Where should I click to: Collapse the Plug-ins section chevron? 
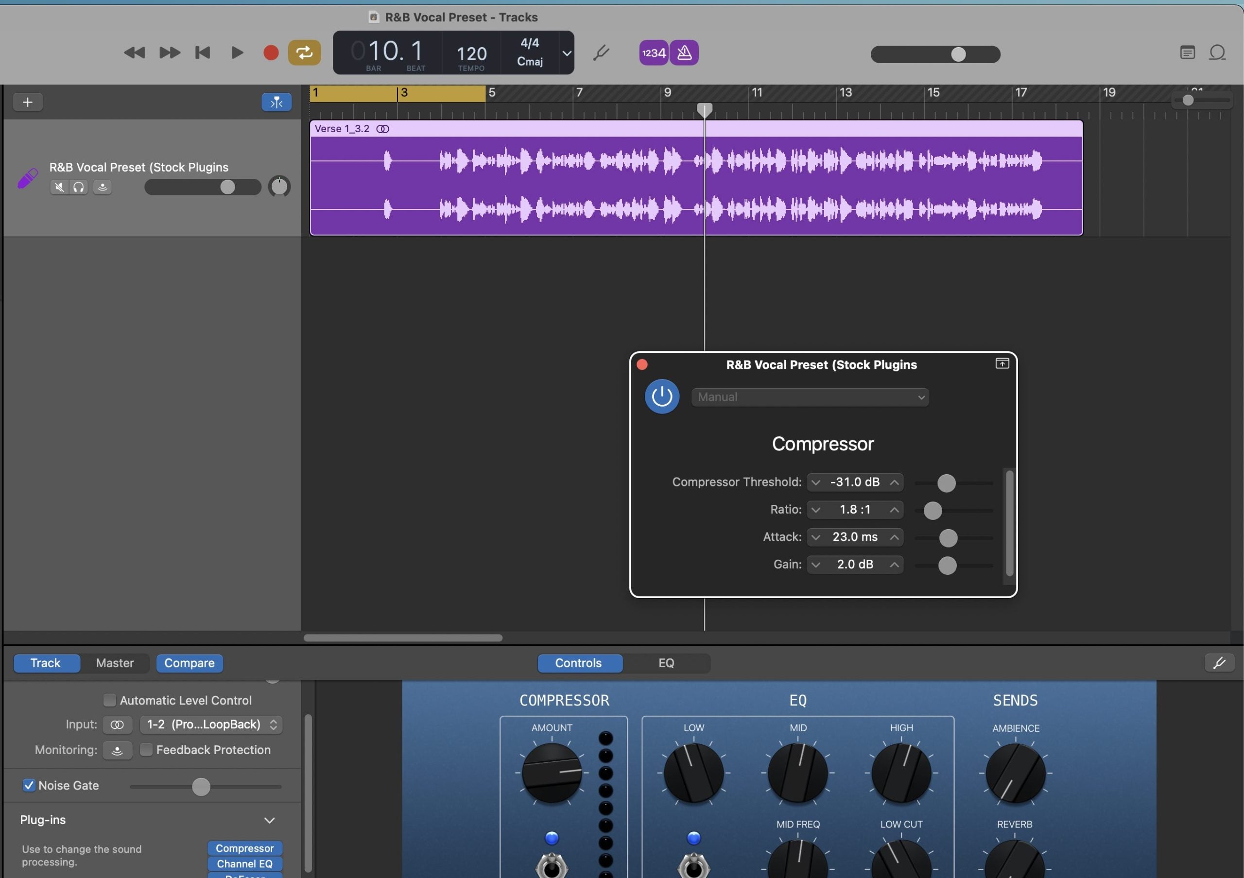point(269,820)
